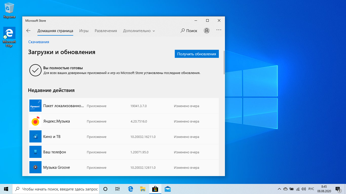
Task: Click version number 10.20032.12611.0
Action: pos(143,168)
